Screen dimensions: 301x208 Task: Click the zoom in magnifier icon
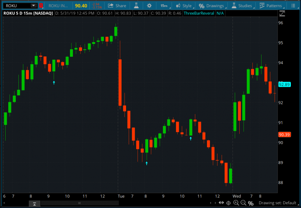point(236,203)
